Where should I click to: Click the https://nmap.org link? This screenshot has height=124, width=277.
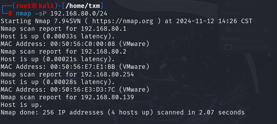(x=123, y=21)
